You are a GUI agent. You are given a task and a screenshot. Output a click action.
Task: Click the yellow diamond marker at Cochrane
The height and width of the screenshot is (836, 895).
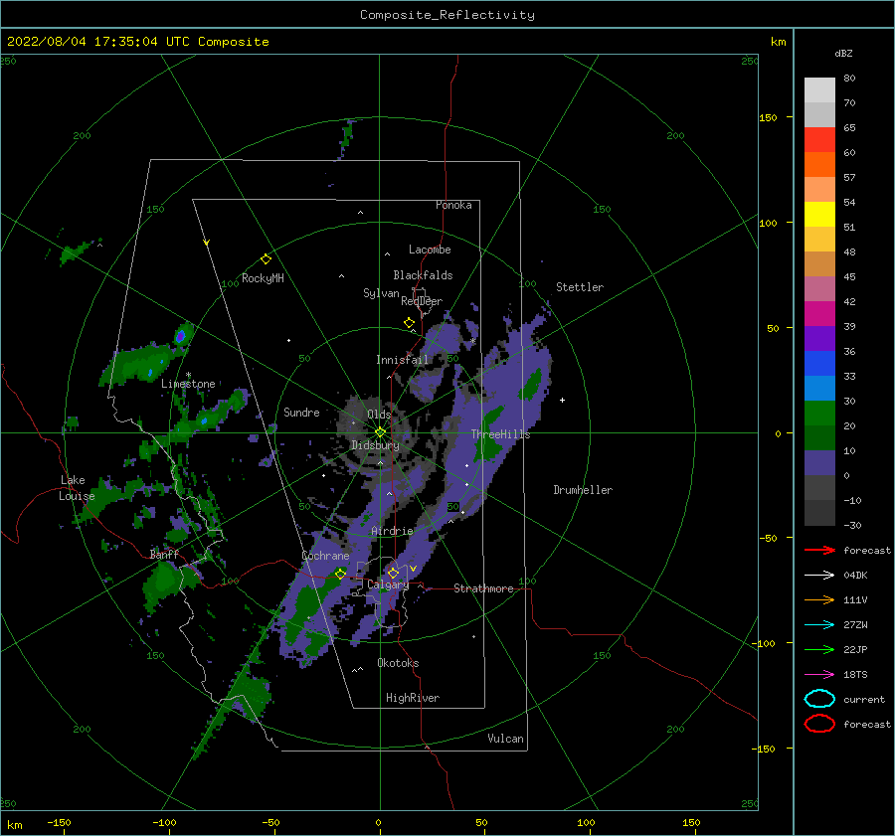click(x=340, y=574)
